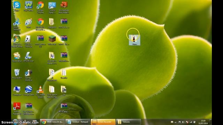The height and width of the screenshot is (125, 223).
Task: Switch to Chrome MMD Anna DL taskbar window
Action: tap(52, 122)
